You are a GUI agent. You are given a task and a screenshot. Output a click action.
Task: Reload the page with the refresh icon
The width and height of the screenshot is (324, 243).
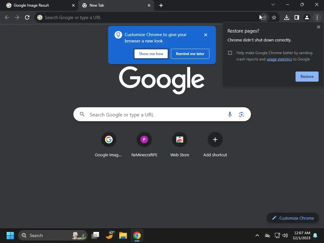(x=27, y=17)
